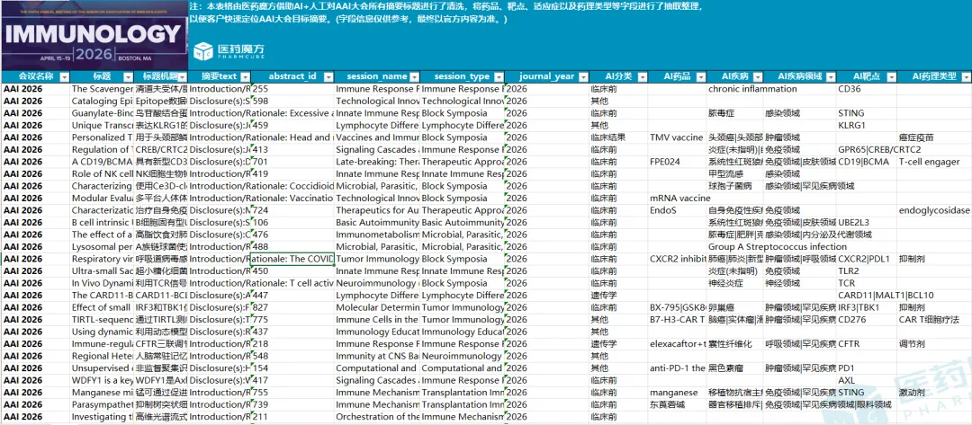Select the AI疾病 cell 黑色素瘤
This screenshot has height=425, width=972.
[x=735, y=368]
